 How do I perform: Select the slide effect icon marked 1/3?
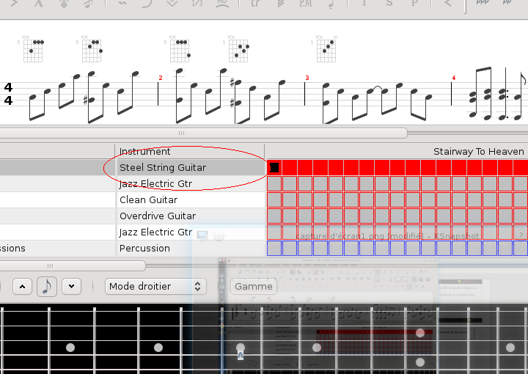click(197, 4)
